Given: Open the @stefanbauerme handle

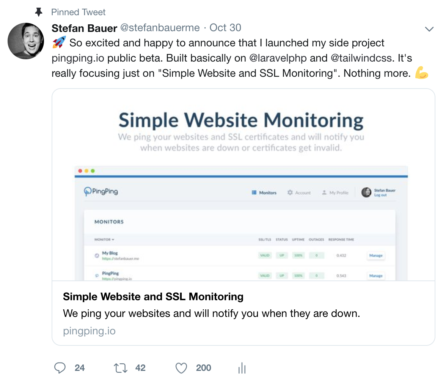Looking at the screenshot, I should tap(160, 28).
